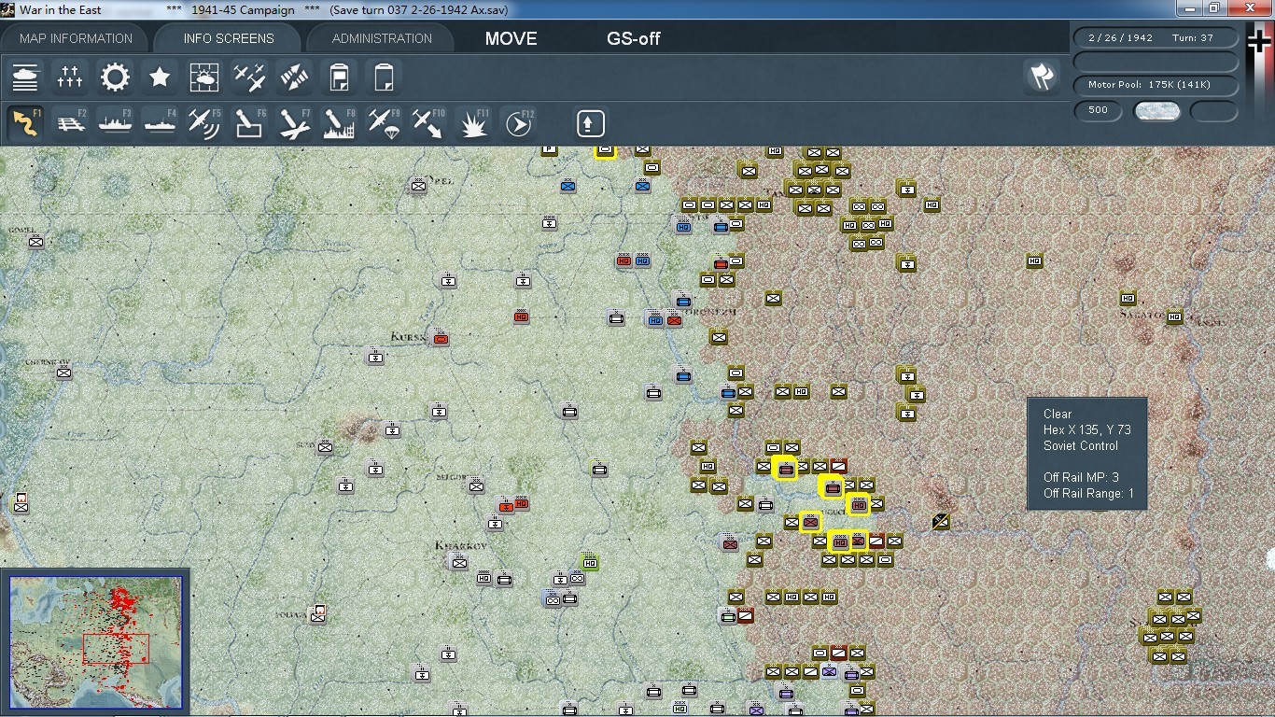Select the unit counter at Gomel

(35, 242)
